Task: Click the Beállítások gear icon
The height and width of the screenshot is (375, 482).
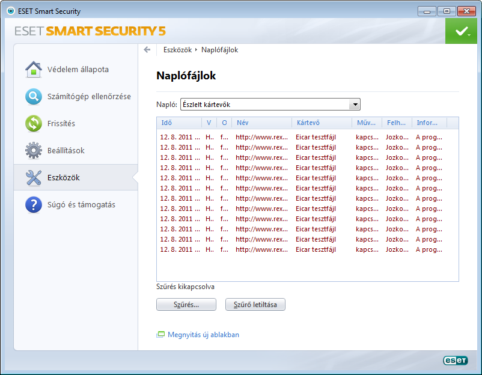Action: (x=34, y=150)
